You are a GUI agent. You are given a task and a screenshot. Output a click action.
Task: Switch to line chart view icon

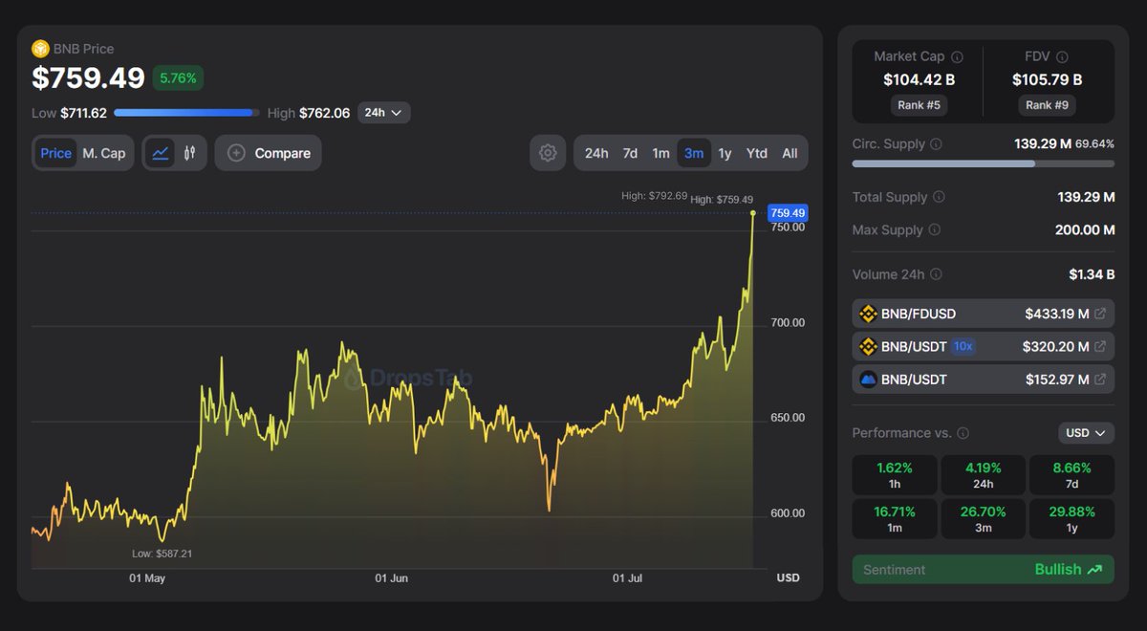[161, 153]
